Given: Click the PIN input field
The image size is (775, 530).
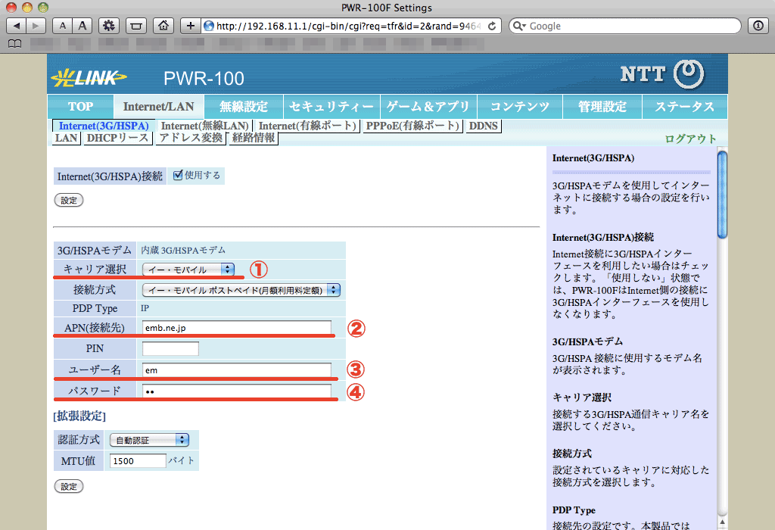Looking at the screenshot, I should (x=170, y=348).
